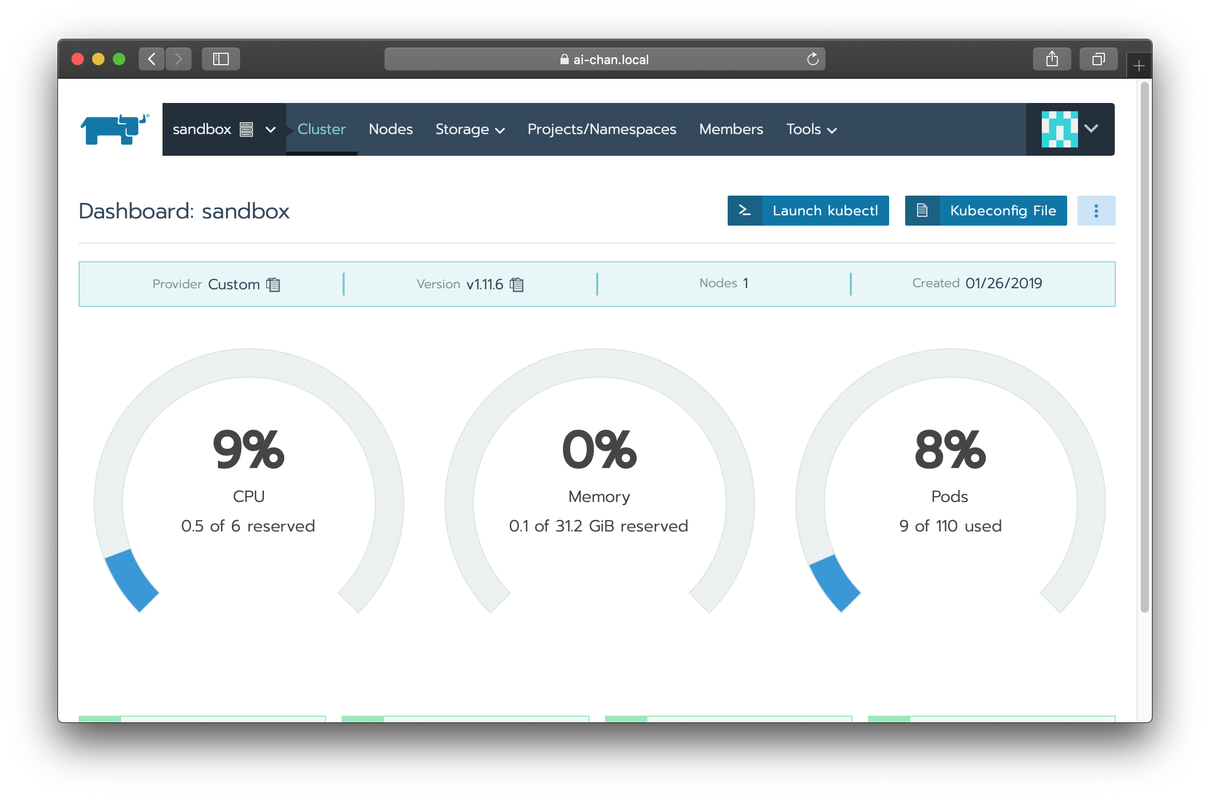Open the Projects/Namespaces tab

(601, 129)
